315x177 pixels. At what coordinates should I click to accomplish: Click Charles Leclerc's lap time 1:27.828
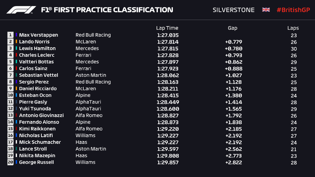[168, 55]
